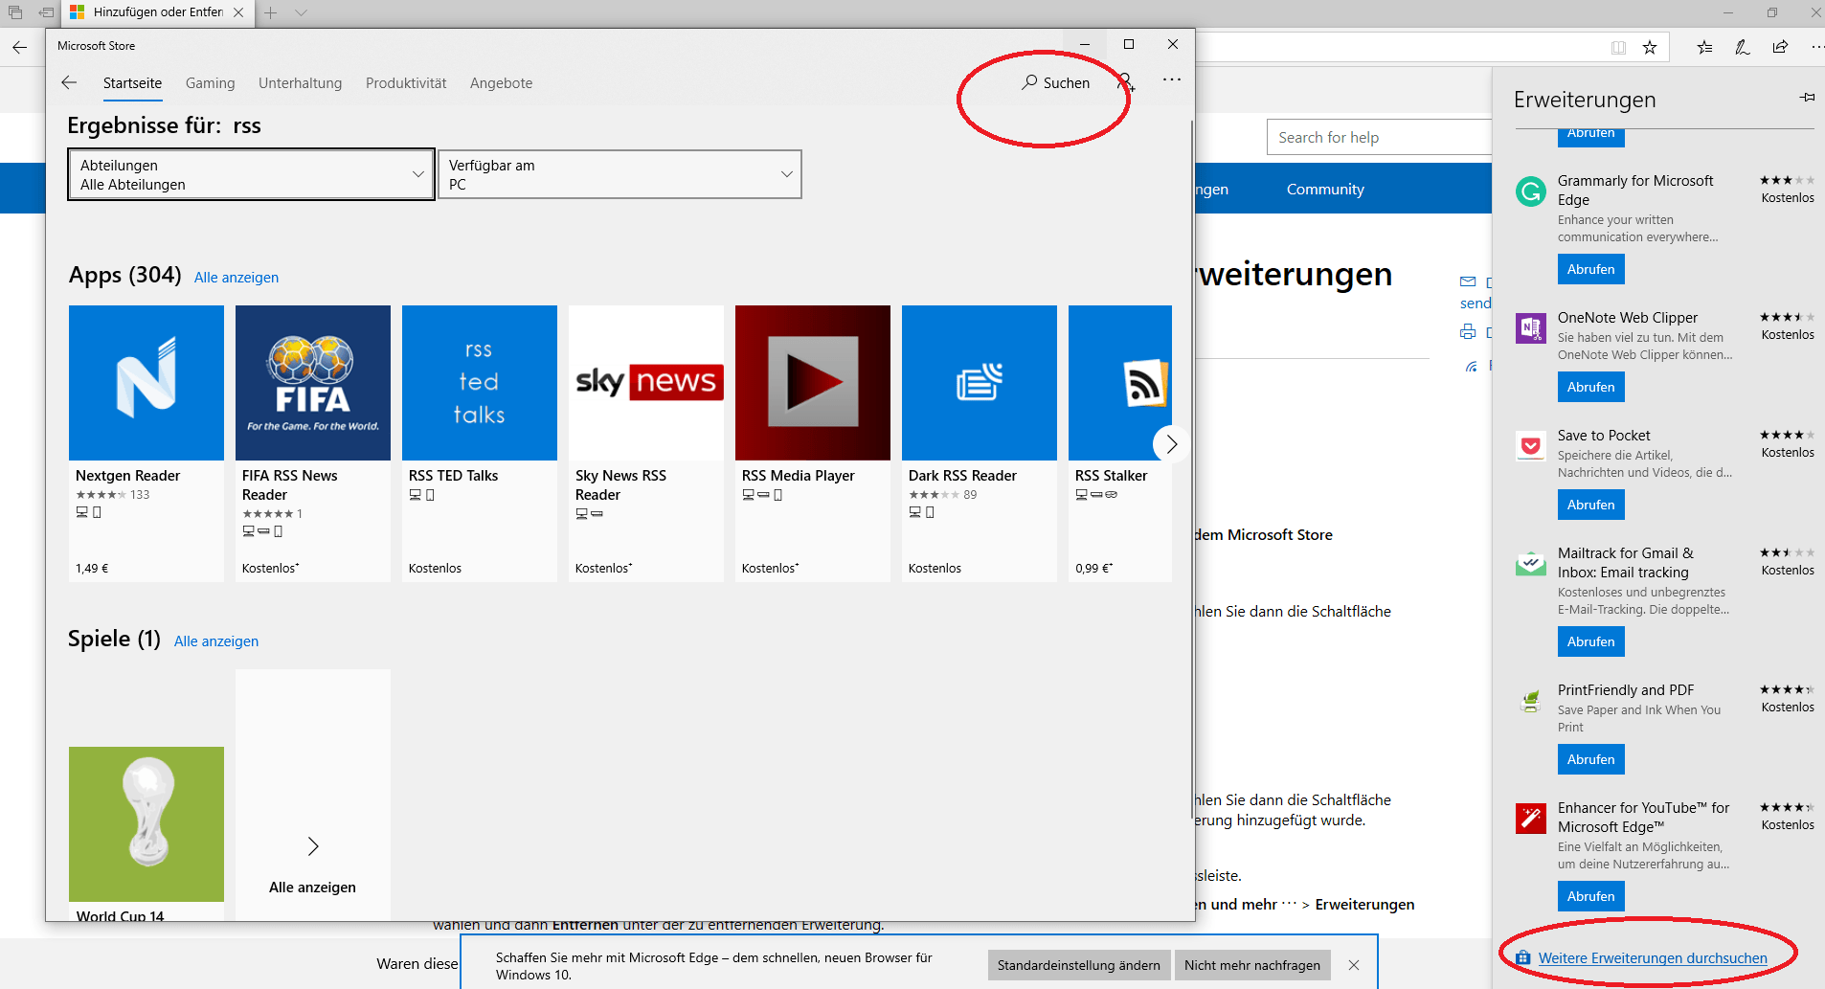
Task: Open the World Cup 14 game tile
Action: (146, 833)
